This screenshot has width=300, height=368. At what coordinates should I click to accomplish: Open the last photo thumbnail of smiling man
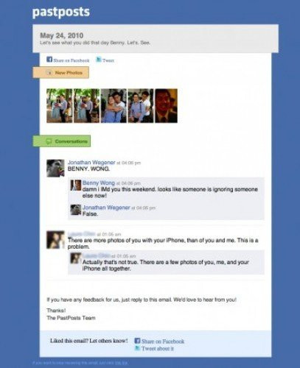coord(166,106)
